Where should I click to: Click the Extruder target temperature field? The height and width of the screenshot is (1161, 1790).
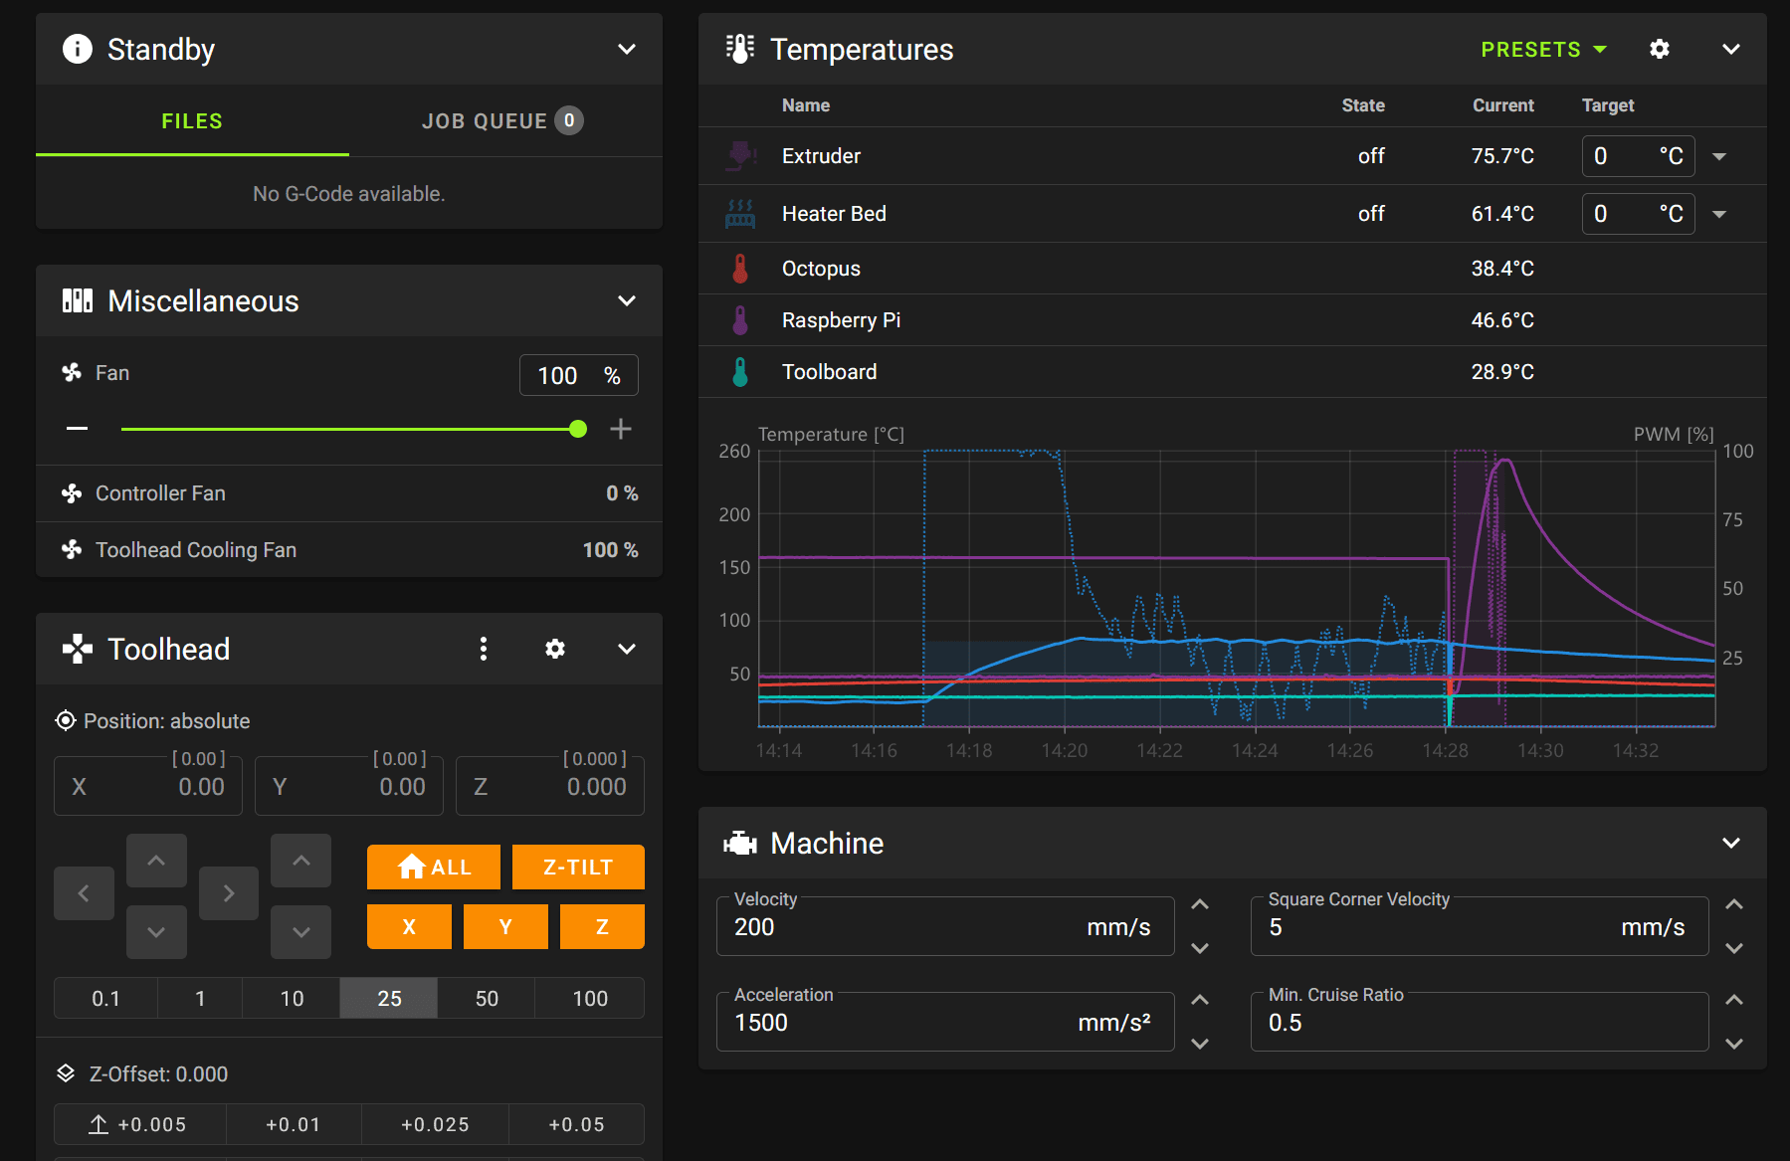1639,156
